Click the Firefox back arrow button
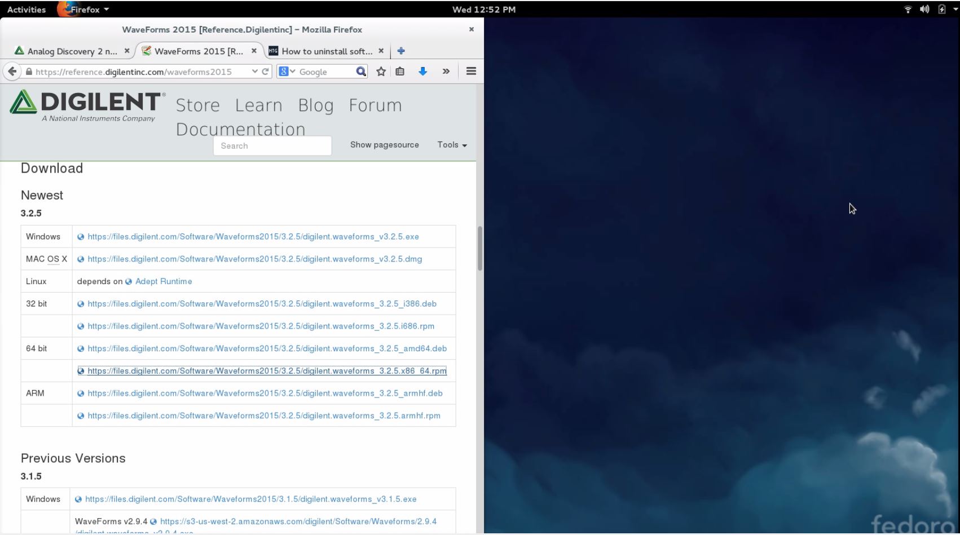This screenshot has height=535, width=960. tap(12, 72)
